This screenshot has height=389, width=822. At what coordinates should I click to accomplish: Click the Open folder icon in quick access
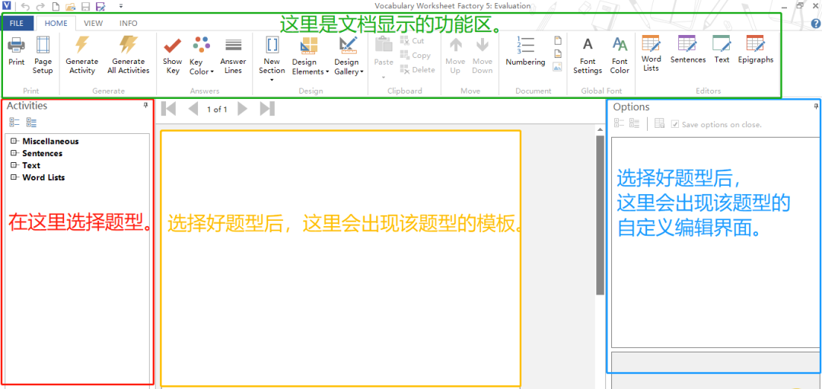[71, 6]
